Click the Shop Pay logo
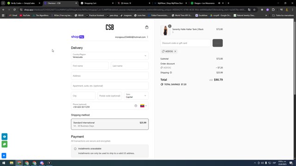 click(78, 37)
